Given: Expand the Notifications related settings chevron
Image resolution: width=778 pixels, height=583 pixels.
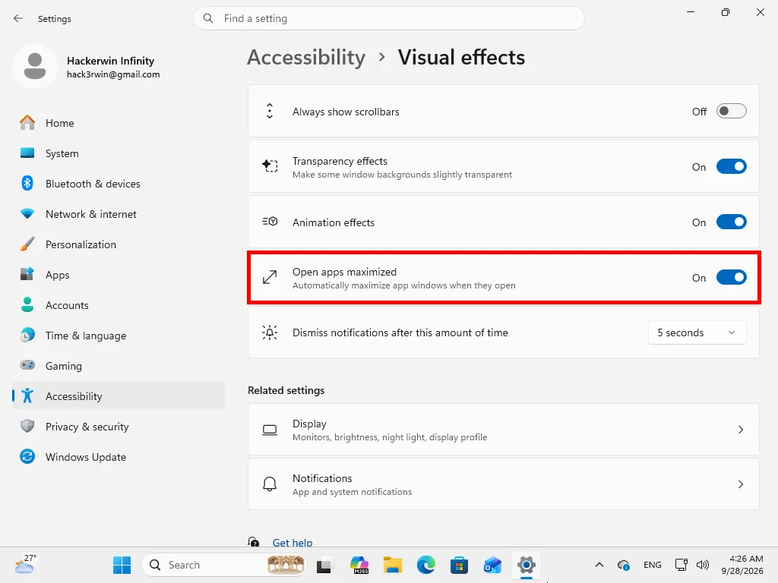Looking at the screenshot, I should pyautogui.click(x=740, y=484).
